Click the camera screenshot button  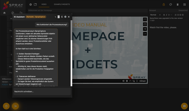(x=184, y=106)
